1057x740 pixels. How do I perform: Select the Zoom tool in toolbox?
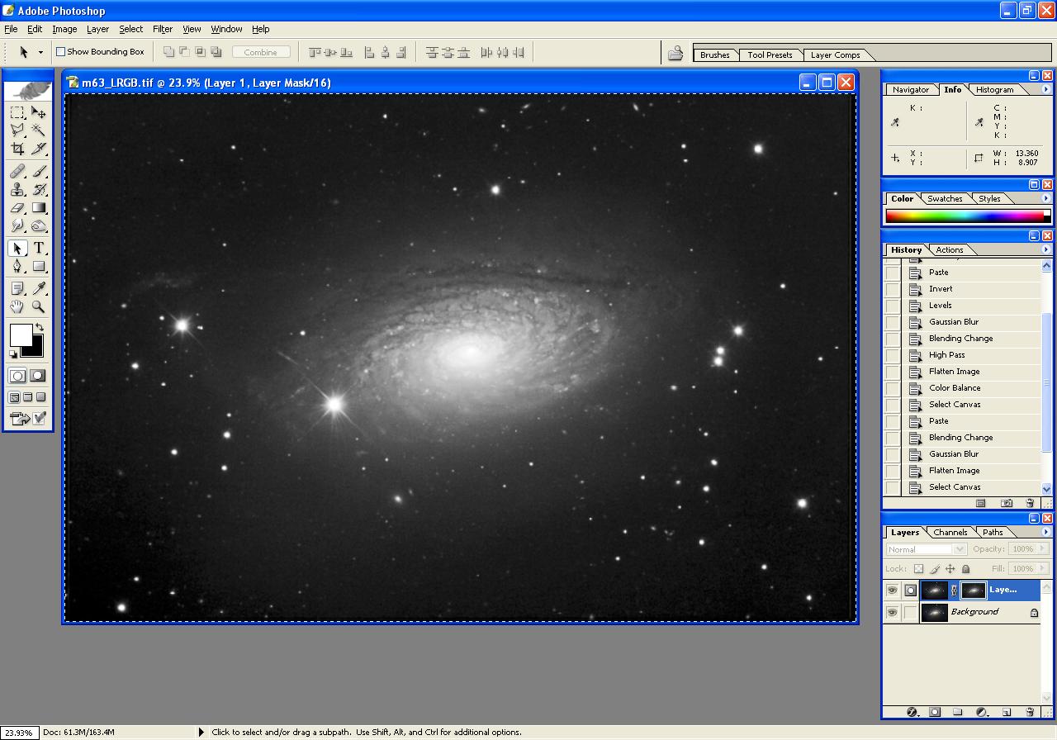coord(39,307)
